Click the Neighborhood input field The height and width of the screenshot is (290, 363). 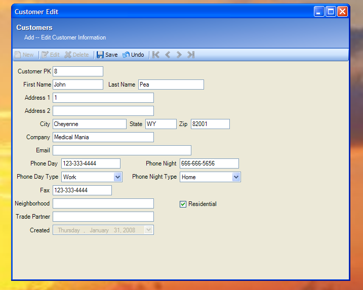(103, 203)
